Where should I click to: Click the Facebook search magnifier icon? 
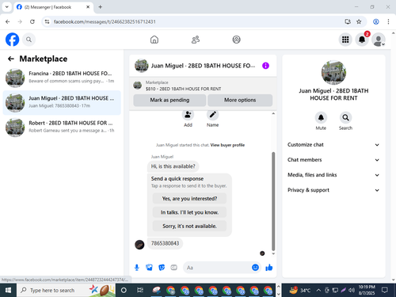pos(29,40)
